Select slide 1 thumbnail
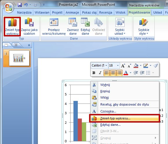 click(19, 58)
